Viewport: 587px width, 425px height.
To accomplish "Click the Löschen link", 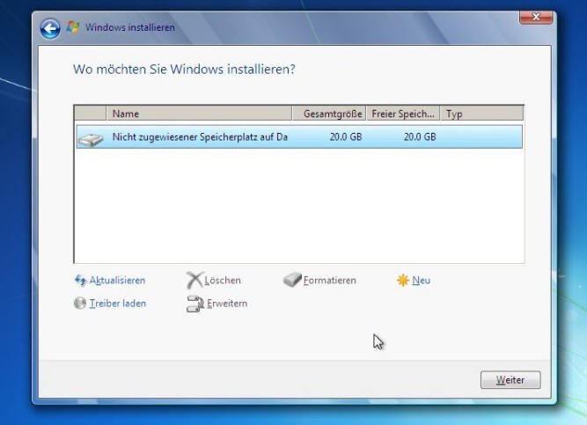I will click(x=223, y=280).
